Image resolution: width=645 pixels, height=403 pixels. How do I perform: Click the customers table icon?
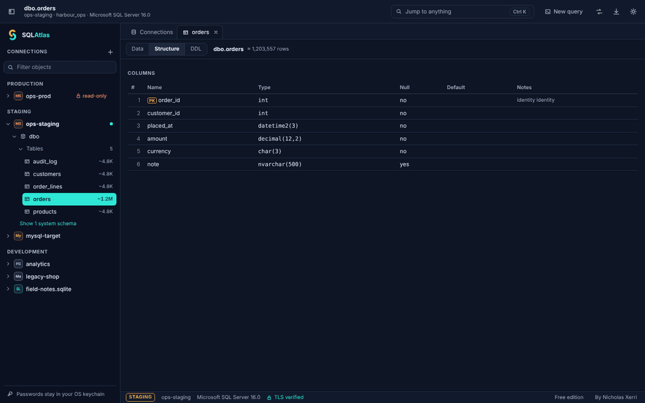(27, 174)
